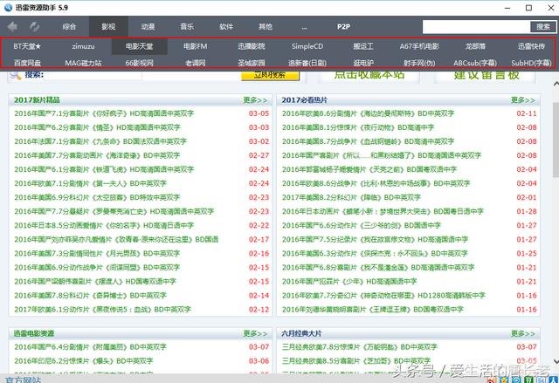Click the page's 搜索 text input field
The height and width of the screenshot is (383, 559).
click(x=93, y=75)
